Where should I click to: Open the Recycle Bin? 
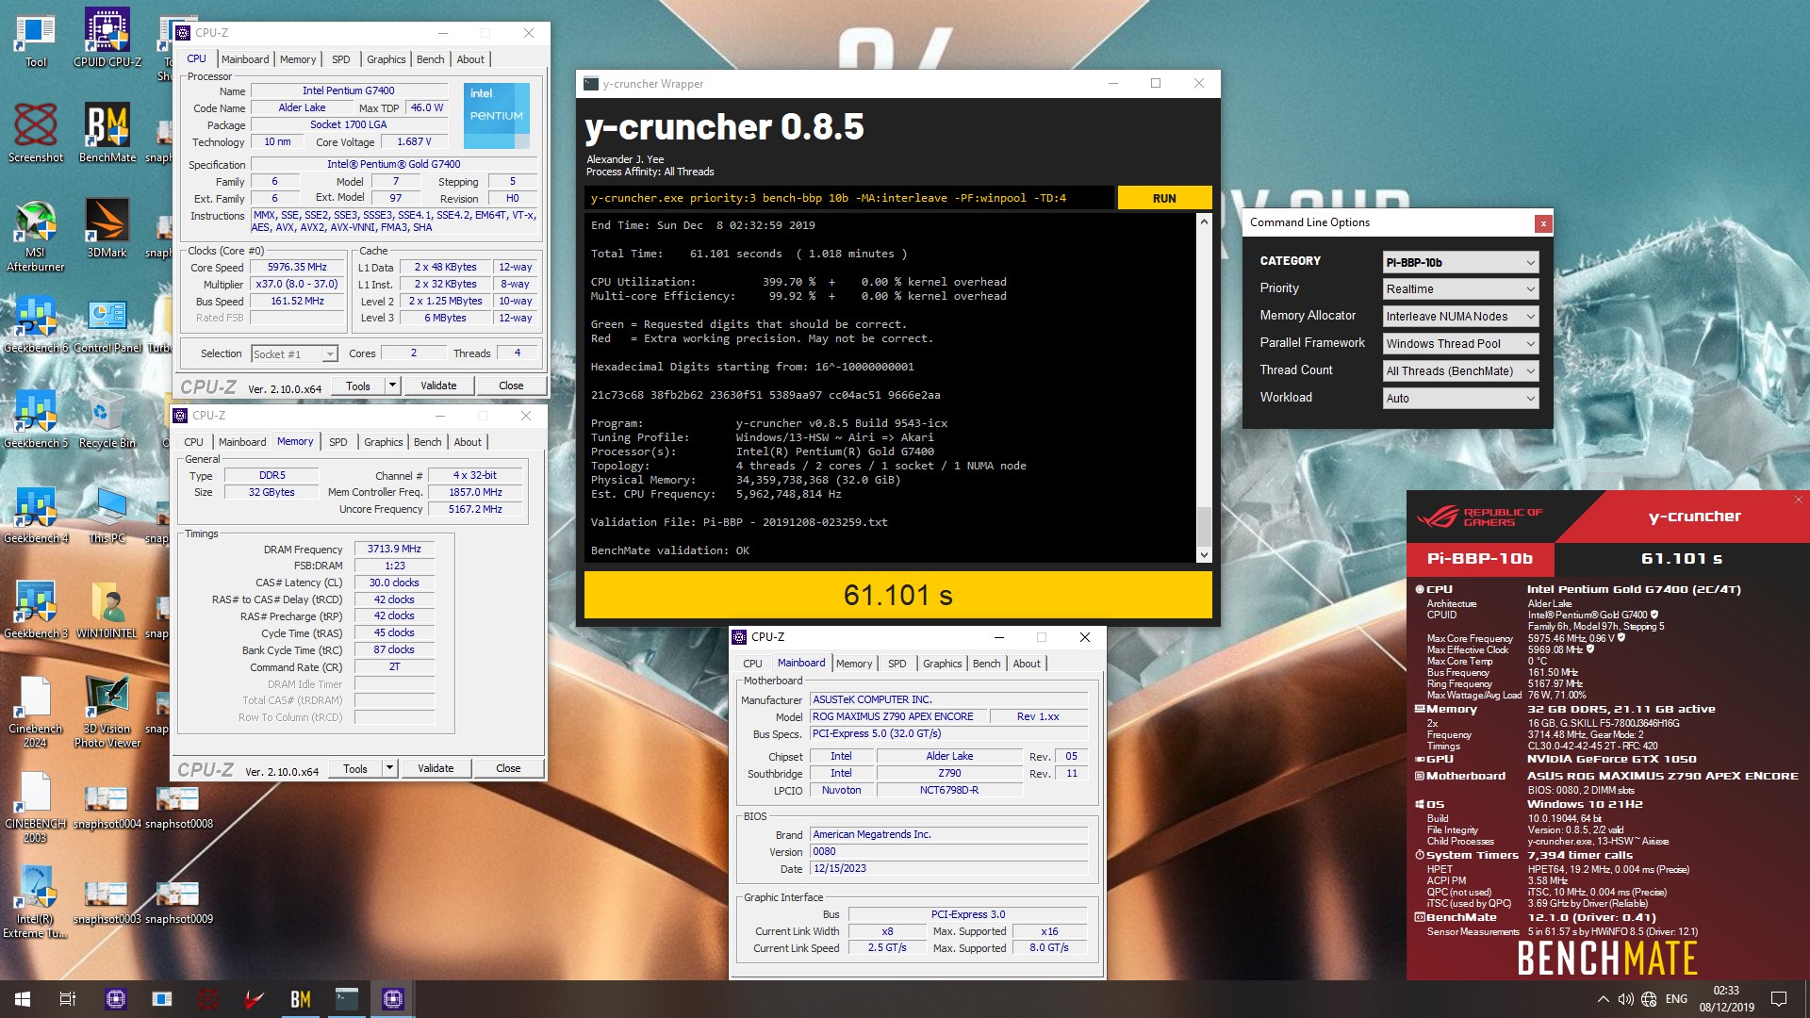pos(107,419)
